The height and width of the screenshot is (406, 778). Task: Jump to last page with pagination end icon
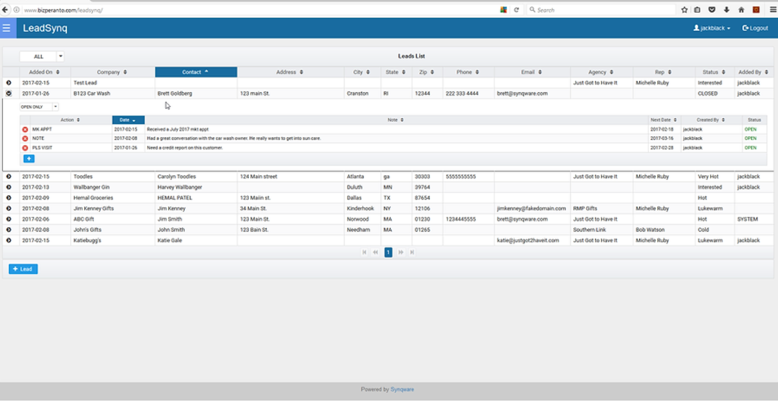[412, 252]
